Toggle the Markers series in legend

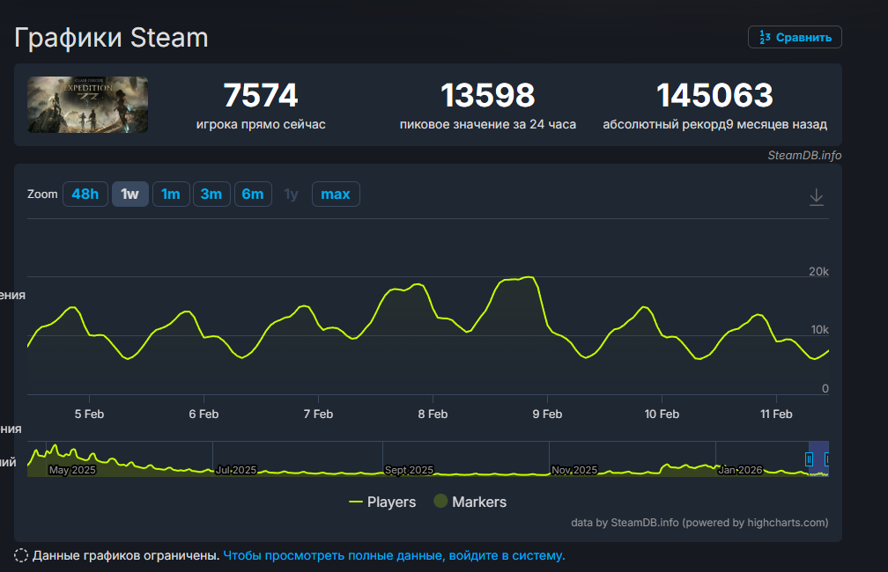(x=470, y=502)
